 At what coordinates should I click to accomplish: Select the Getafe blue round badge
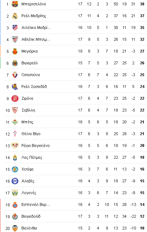coord(15,169)
